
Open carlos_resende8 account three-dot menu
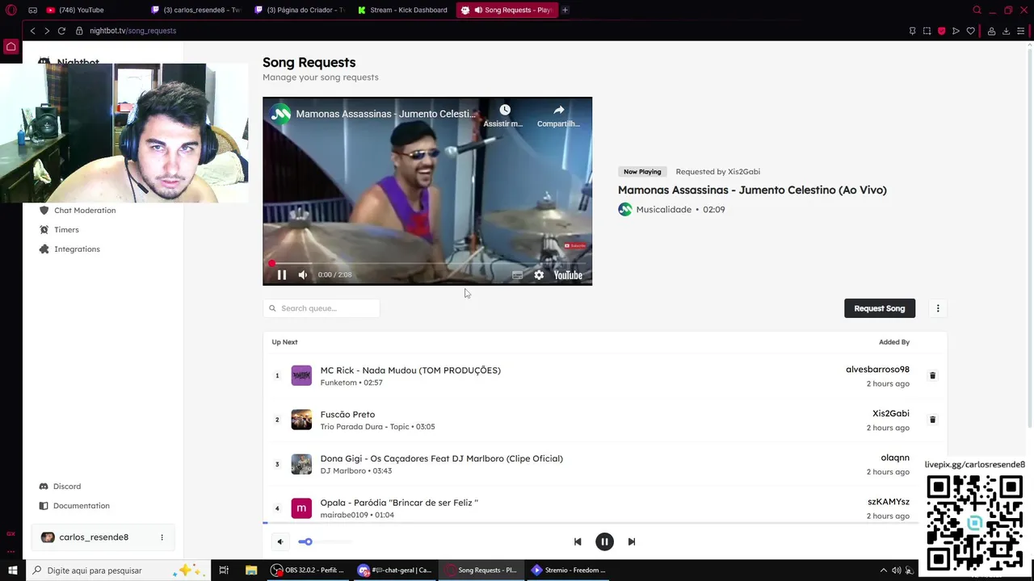click(162, 537)
